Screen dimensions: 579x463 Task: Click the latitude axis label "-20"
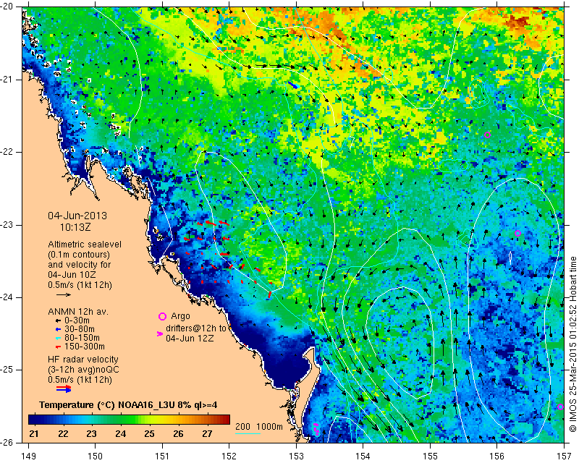7,7
